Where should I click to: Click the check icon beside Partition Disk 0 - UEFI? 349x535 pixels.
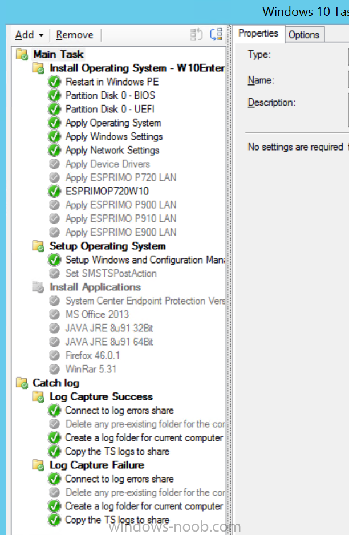pos(55,109)
